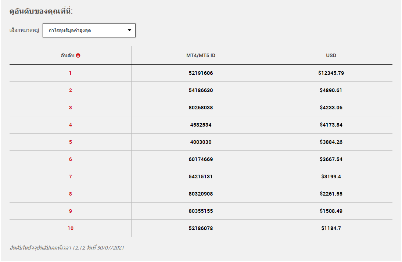Viewport: 402px width, 262px height.
Task: Click the เลือกหมวดหมู่ label
Action: click(x=24, y=30)
